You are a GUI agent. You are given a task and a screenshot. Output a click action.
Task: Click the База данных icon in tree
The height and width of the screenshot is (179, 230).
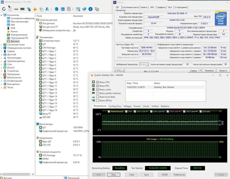(x=5, y=84)
